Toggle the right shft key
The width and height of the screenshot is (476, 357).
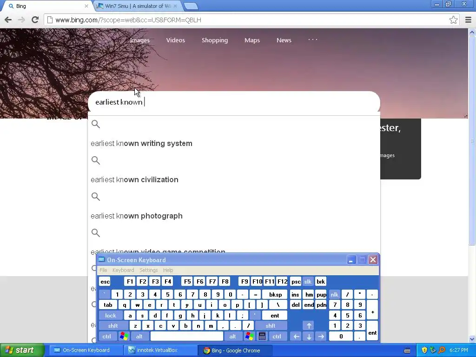coord(271,326)
